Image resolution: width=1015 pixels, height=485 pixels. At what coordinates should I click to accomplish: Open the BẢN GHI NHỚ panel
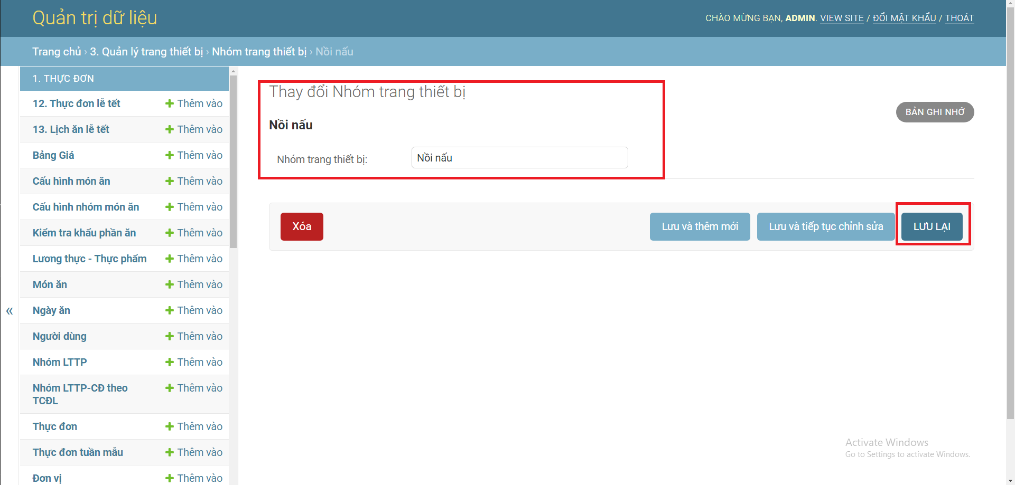tap(935, 112)
